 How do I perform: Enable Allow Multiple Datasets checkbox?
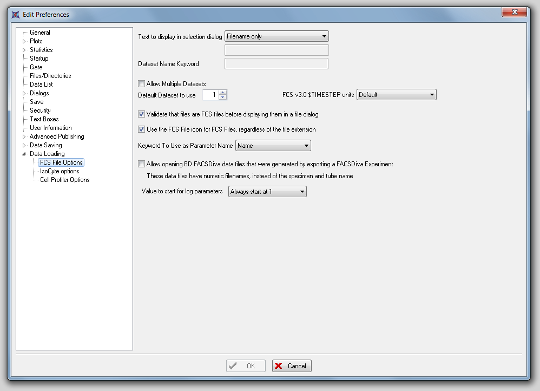[x=142, y=84]
